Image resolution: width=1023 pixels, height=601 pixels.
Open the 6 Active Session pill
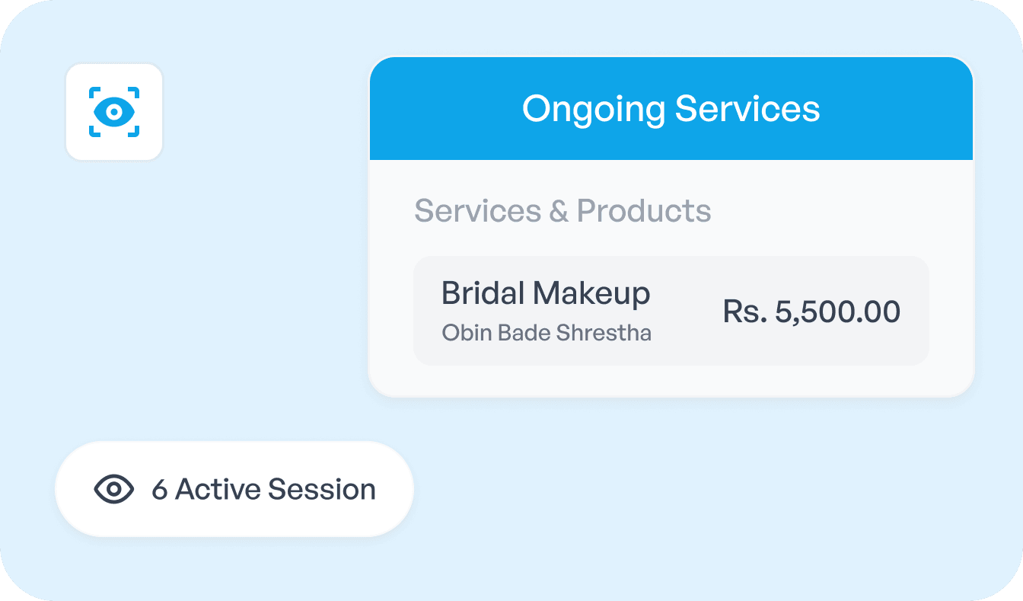234,489
